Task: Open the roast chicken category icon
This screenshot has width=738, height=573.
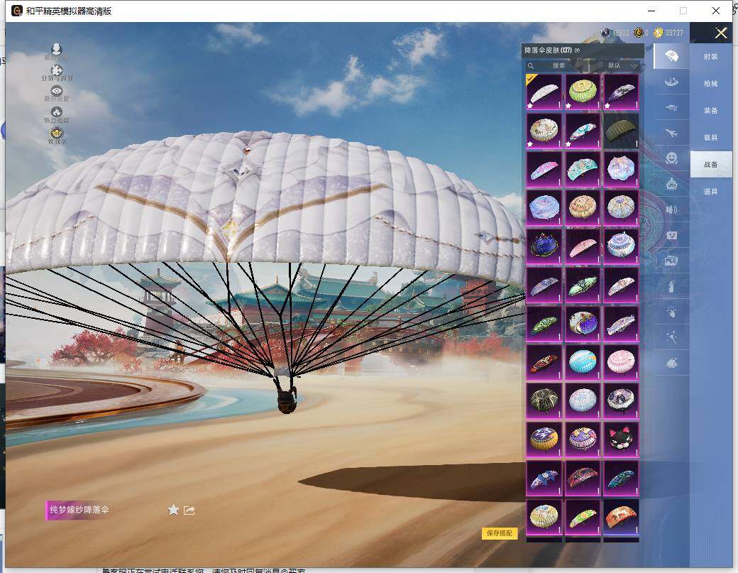Action: (671, 363)
